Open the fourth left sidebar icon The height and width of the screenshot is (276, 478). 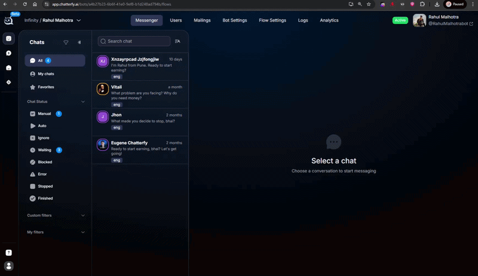(x=8, y=82)
